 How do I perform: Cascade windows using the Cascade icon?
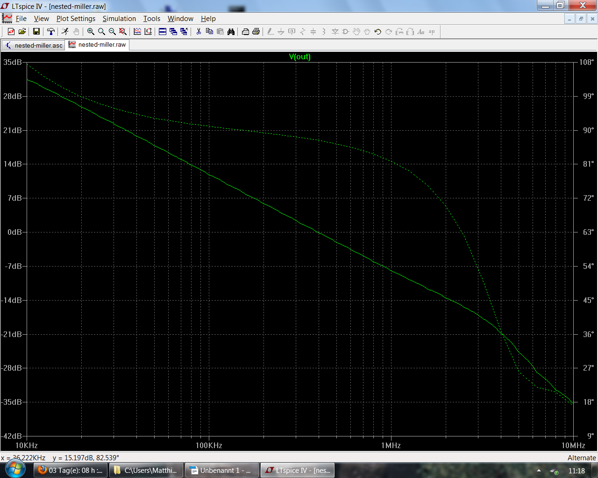point(173,32)
